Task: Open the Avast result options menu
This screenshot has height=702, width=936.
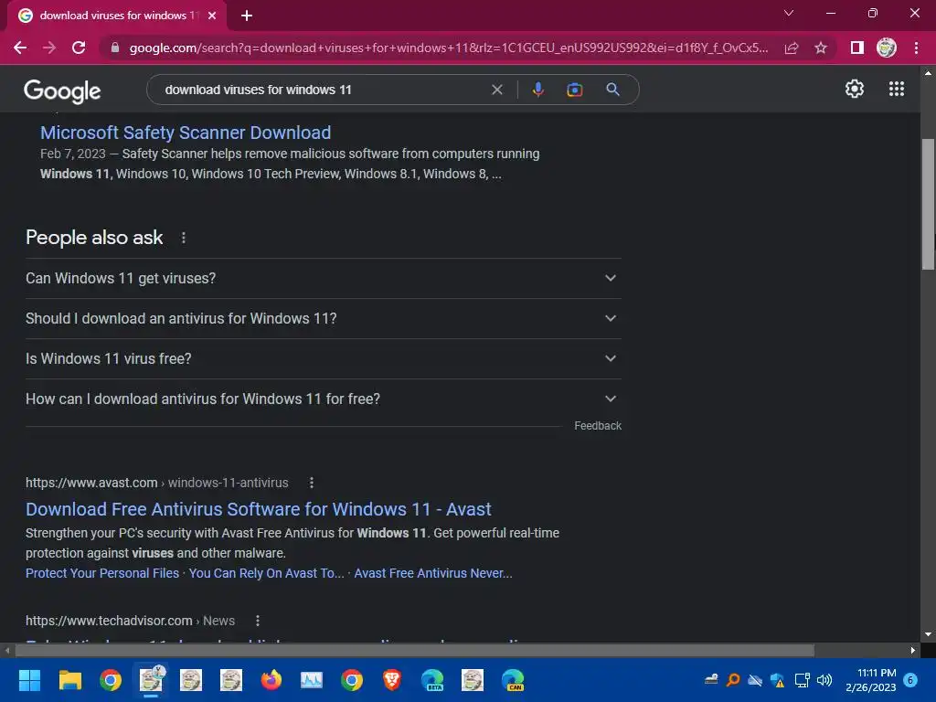Action: [x=311, y=483]
